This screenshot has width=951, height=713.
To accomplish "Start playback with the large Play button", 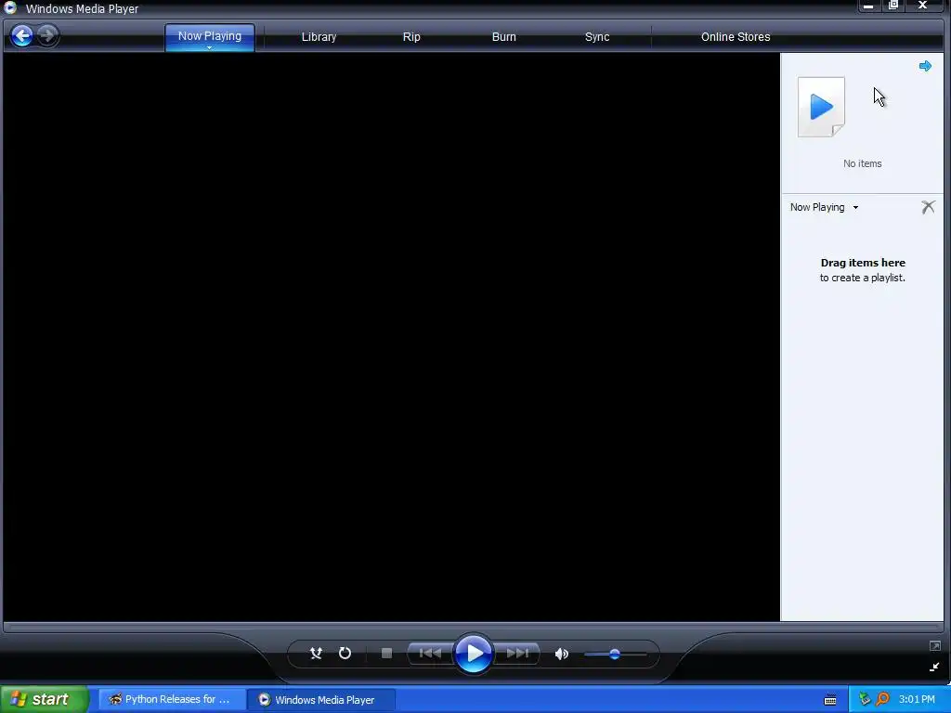I will [x=473, y=653].
